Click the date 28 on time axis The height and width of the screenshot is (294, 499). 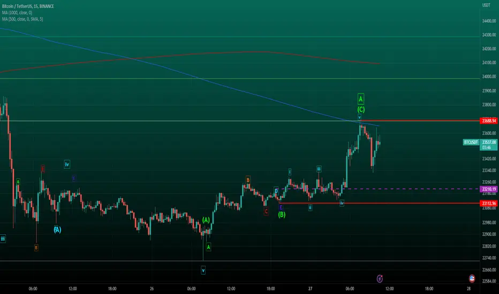pyautogui.click(x=469, y=289)
